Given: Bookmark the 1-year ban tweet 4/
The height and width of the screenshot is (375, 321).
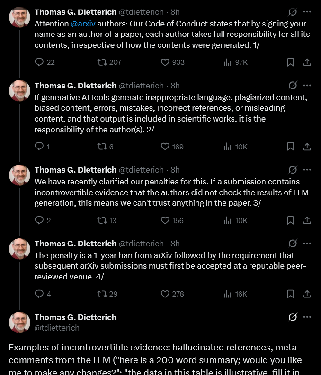Looking at the screenshot, I should point(290,294).
